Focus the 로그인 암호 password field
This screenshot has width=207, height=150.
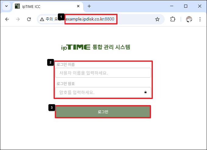click(x=99, y=92)
